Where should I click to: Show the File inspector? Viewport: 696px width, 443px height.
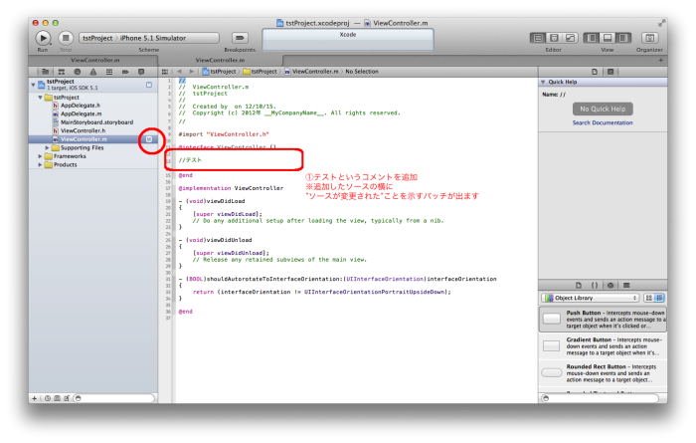coord(595,72)
